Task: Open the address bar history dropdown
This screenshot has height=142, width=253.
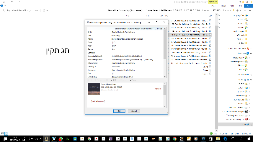Action: click(47, 10)
